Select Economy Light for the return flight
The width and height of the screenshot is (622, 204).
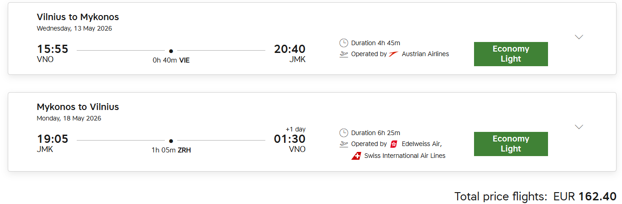(x=511, y=144)
